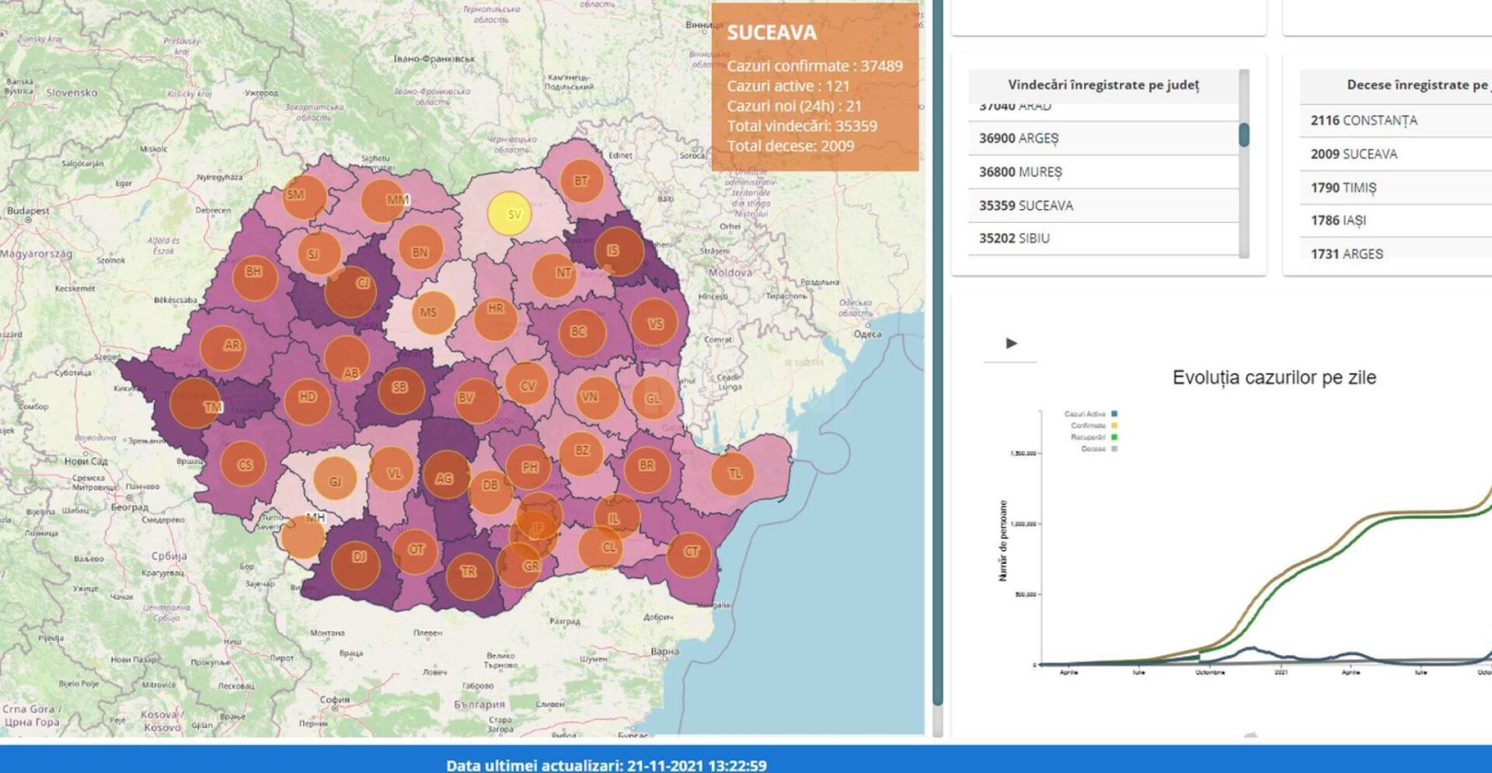This screenshot has height=773, width=1492.
Task: Select 35202 SIBIU in recoveries list
Action: pos(1103,239)
